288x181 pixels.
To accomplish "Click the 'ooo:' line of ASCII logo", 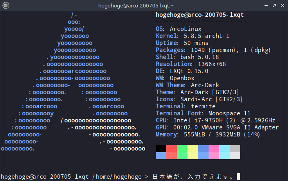I will pyautogui.click(x=74, y=22).
